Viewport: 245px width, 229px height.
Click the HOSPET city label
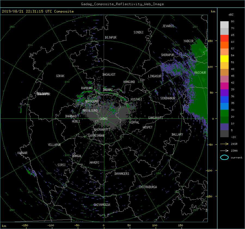(148, 127)
